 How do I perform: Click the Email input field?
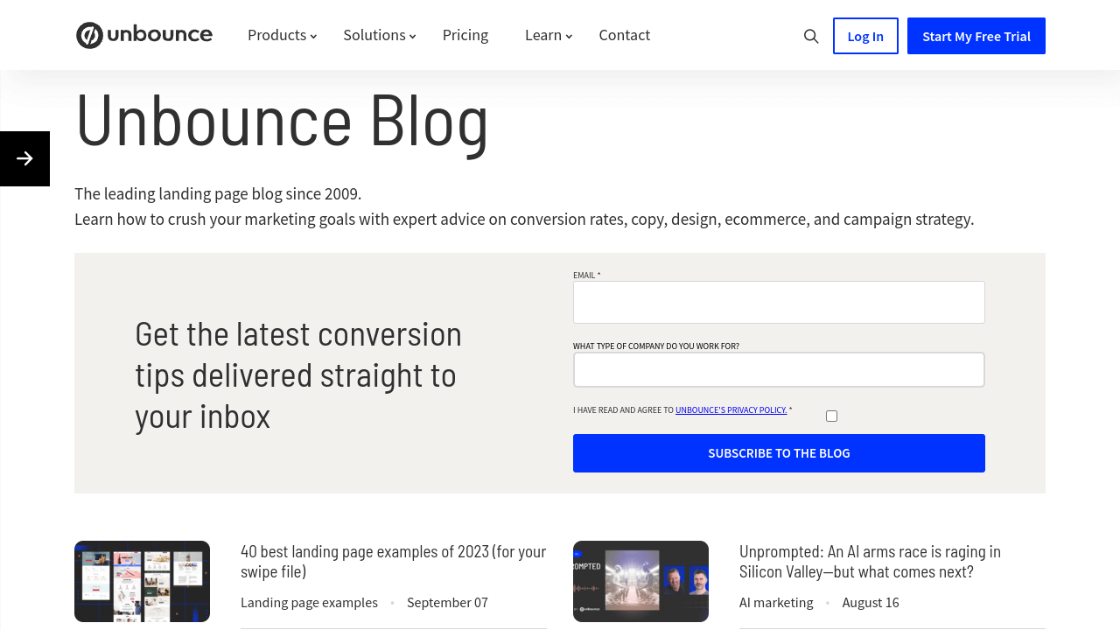(x=779, y=302)
